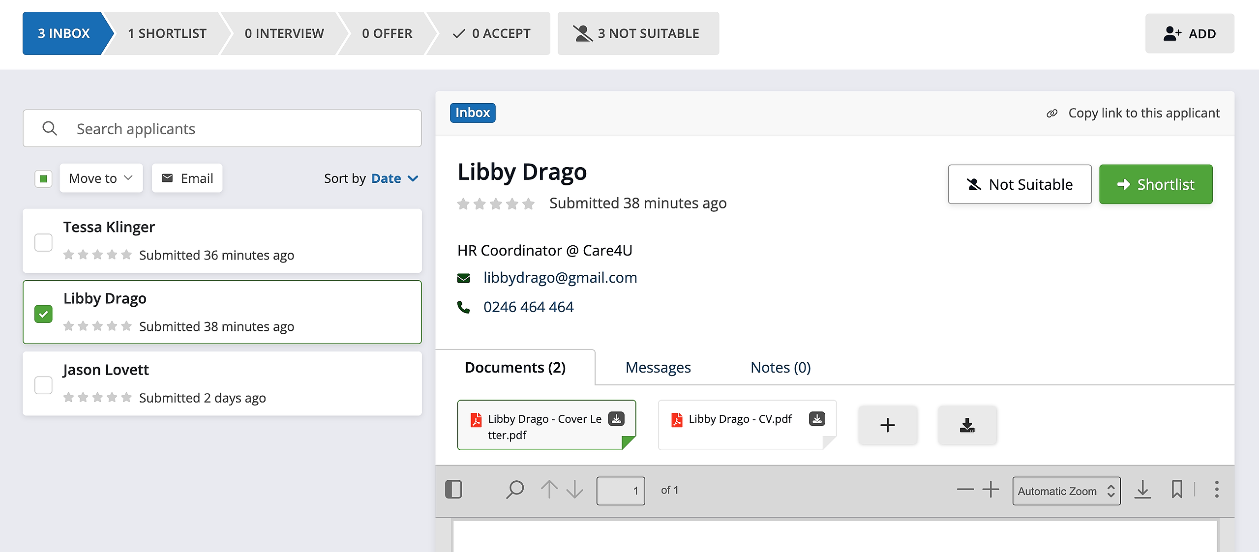Viewport: 1259px width, 552px height.
Task: Switch to the Messages tab
Action: point(658,368)
